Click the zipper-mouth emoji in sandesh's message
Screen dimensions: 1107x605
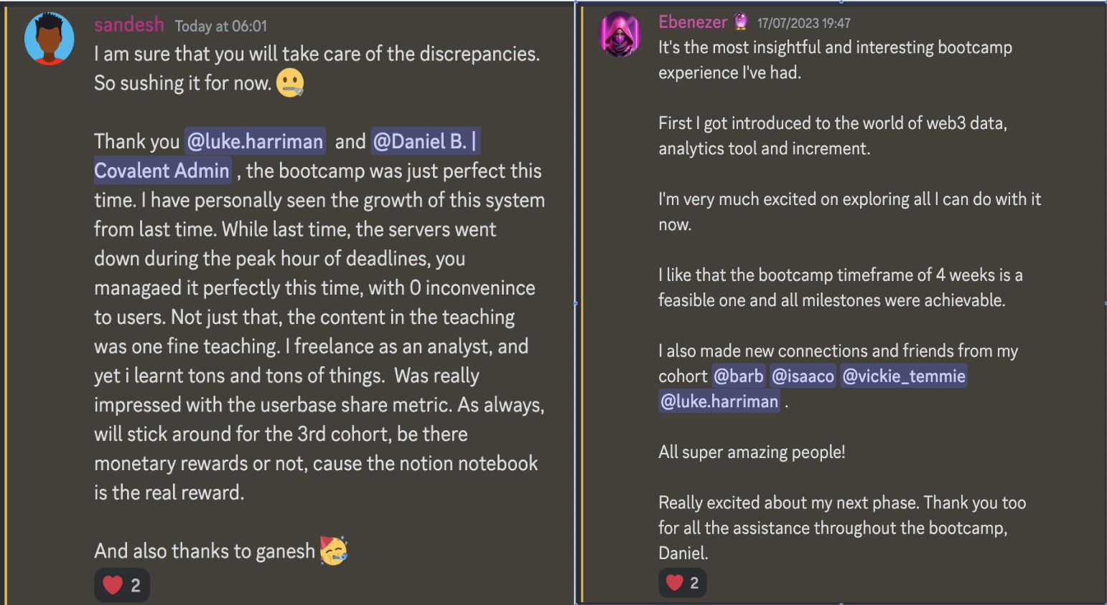point(290,83)
